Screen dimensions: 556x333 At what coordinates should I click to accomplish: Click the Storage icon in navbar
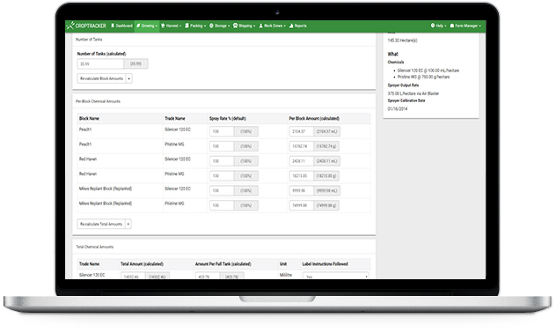(x=211, y=26)
